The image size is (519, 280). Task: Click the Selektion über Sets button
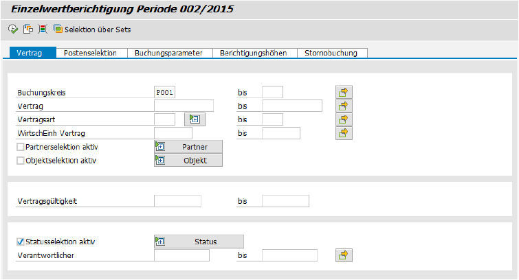coord(92,30)
